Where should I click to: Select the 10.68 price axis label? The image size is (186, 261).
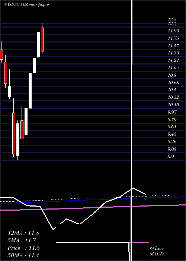click(173, 82)
